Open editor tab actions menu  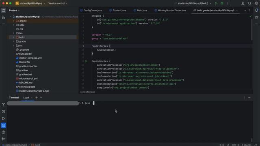click(x=249, y=11)
